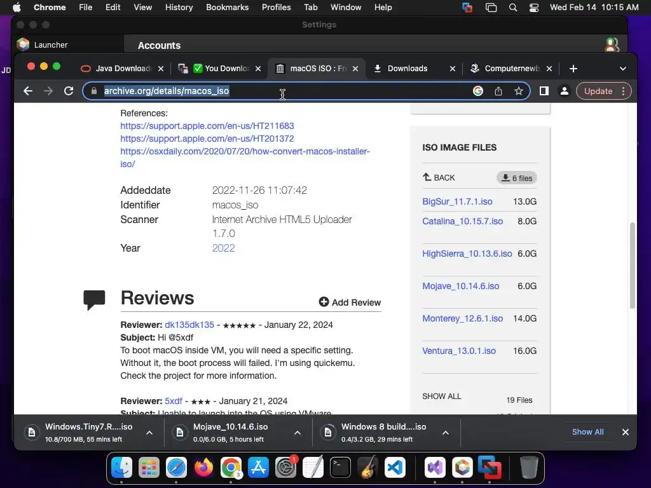Open Control Center in menu bar
651x488 pixels.
click(x=534, y=8)
